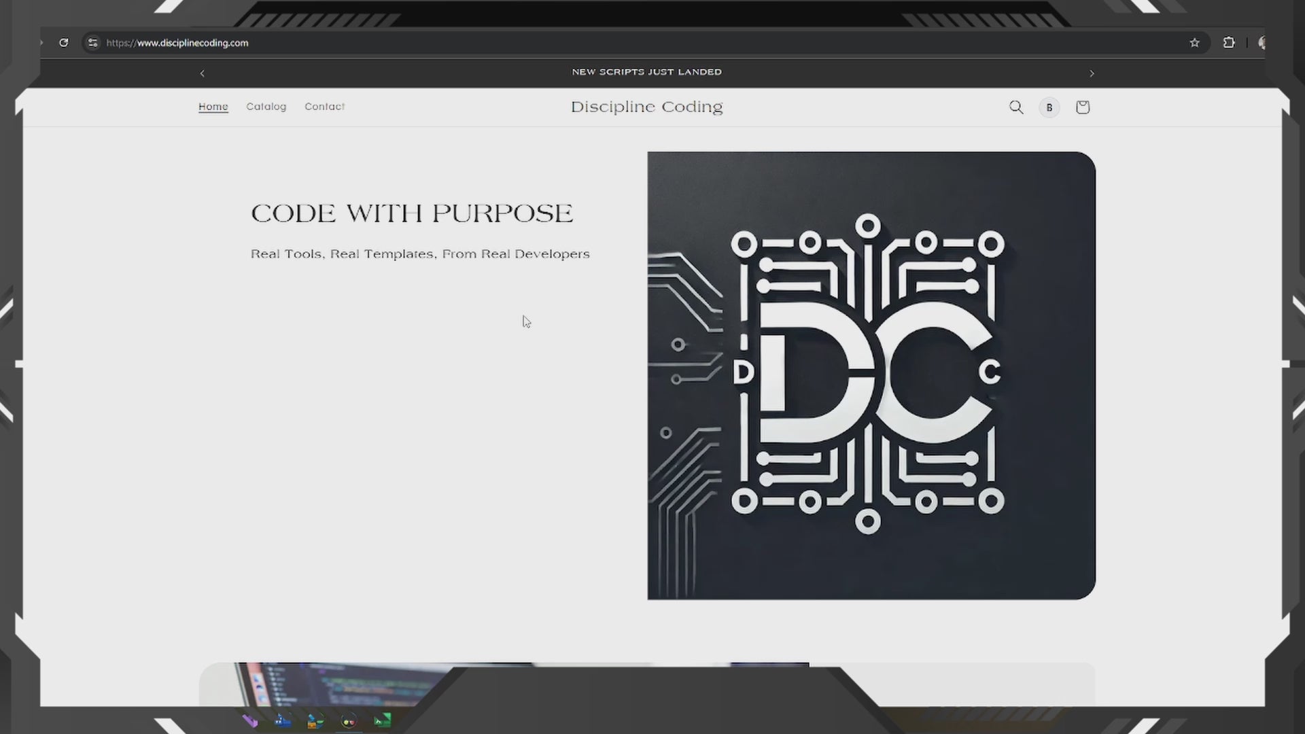
Task: Bookmark the page with the star icon
Action: tap(1194, 43)
